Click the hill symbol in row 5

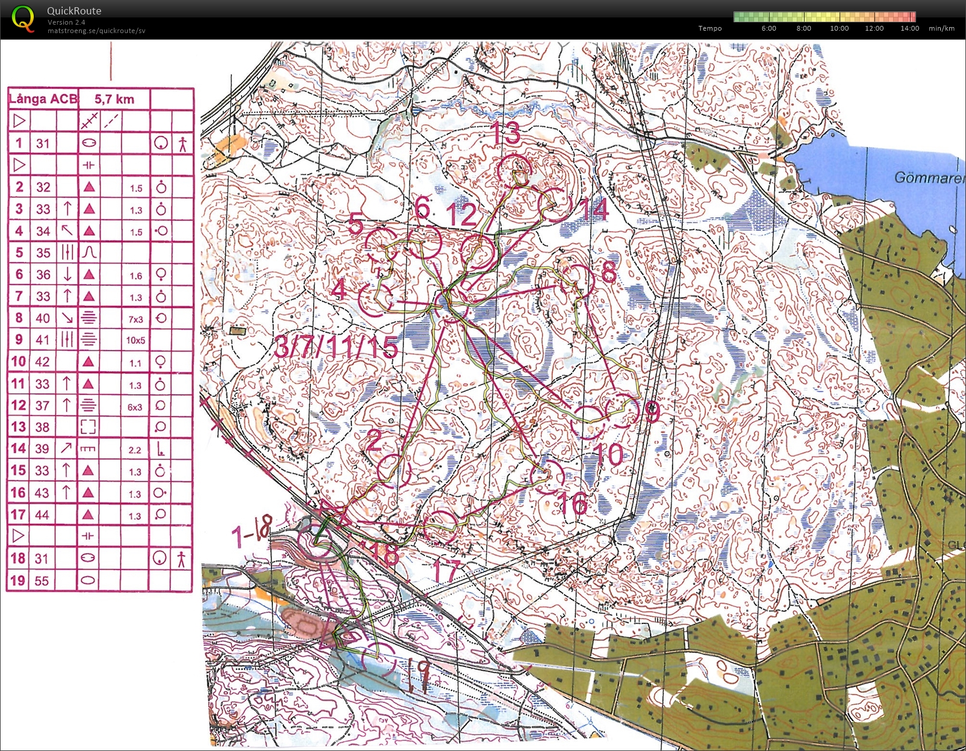click(x=89, y=252)
